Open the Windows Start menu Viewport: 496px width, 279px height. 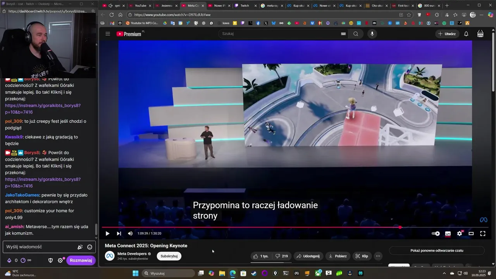coord(136,273)
